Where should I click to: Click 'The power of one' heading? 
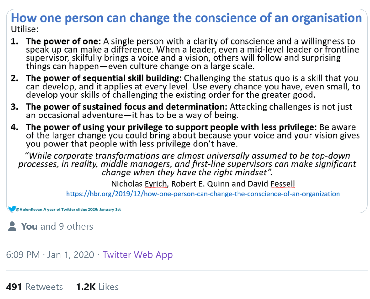click(63, 41)
